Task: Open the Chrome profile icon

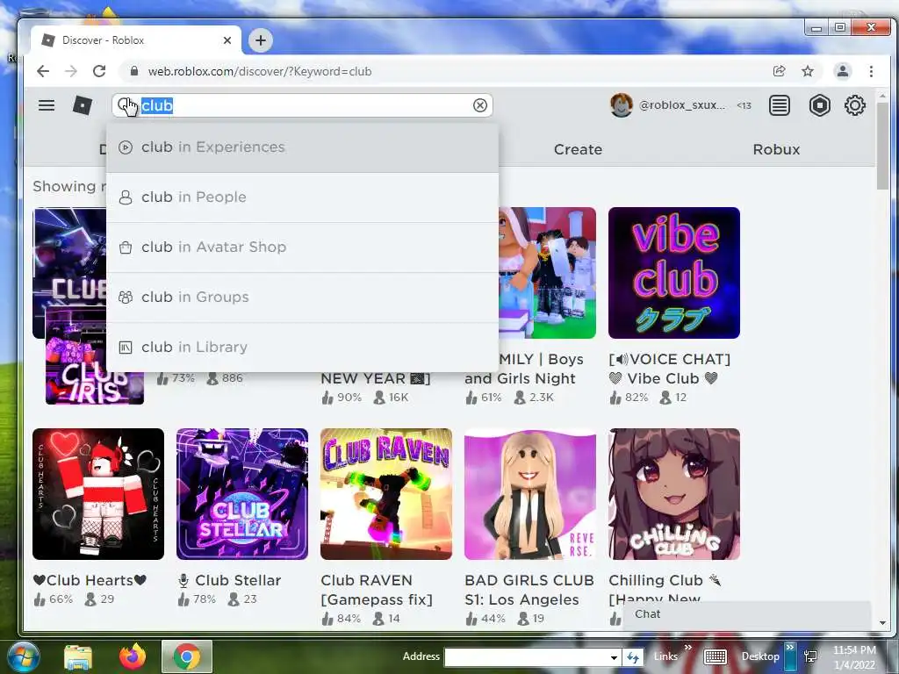Action: (x=842, y=71)
